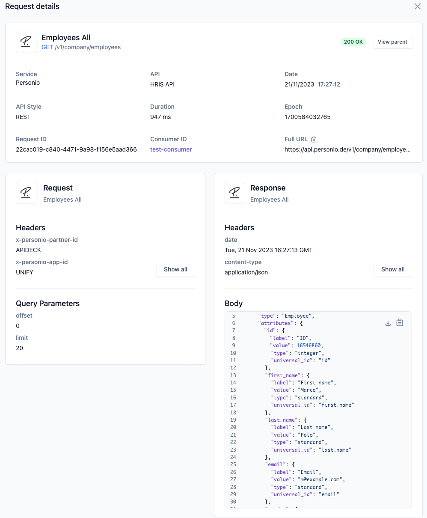Screen dimensions: 427x518
Task: Click the "Employee" type value on line 5
Action: tap(297, 316)
